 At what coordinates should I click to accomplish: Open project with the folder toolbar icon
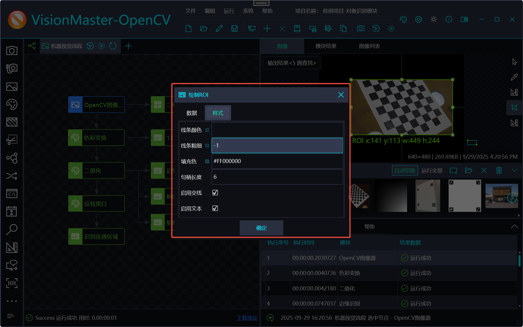coord(204,28)
